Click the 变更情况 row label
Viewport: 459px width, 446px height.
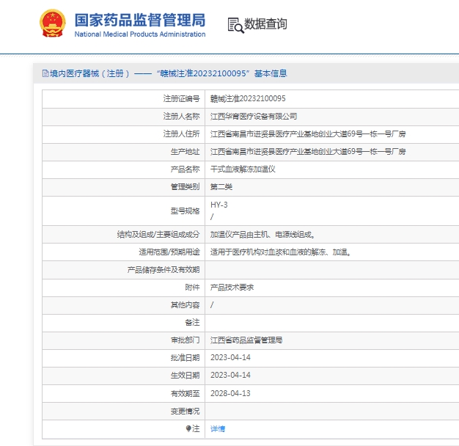coord(185,411)
